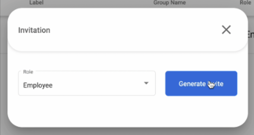Click blank dialog area beneath Generate Invite button
This screenshot has width=254, height=135.
pos(201,111)
